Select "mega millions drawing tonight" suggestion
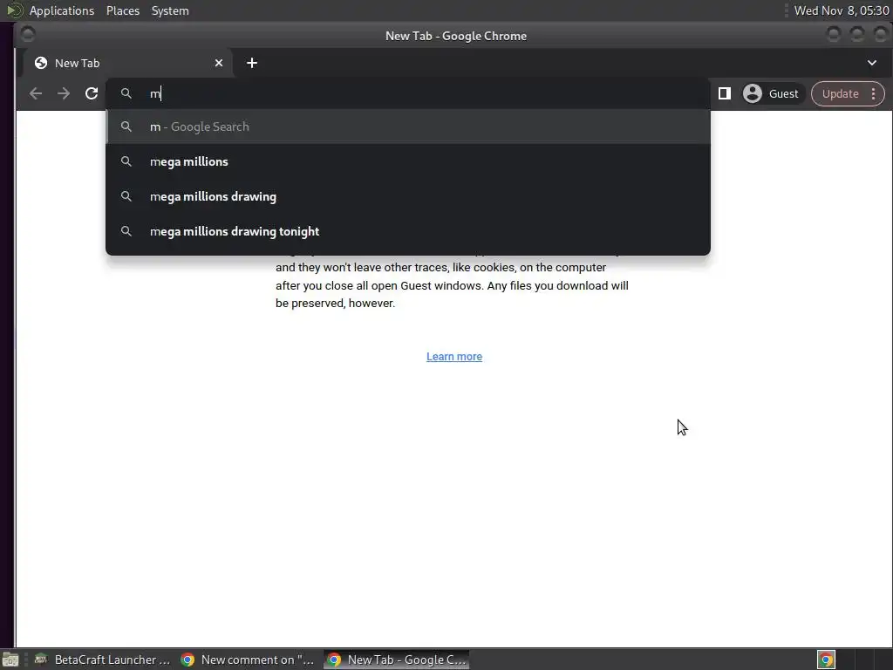This screenshot has height=670, width=893. [x=408, y=231]
